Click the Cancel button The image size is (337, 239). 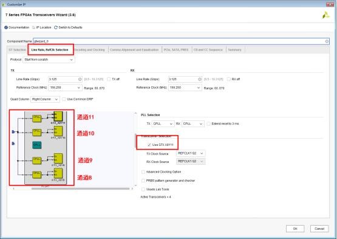point(319,229)
